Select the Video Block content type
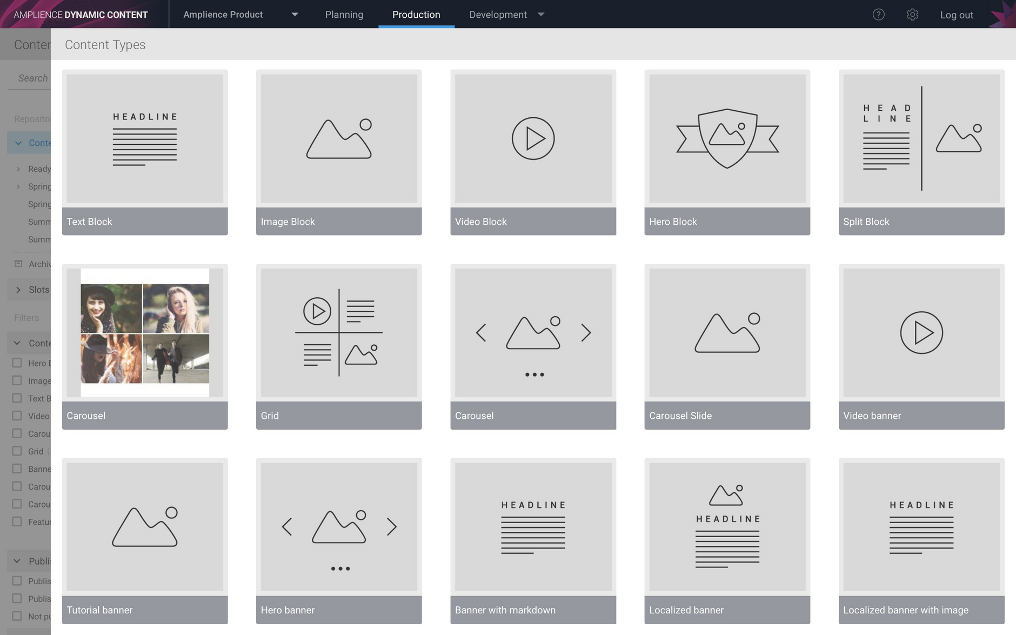The width and height of the screenshot is (1016, 635). click(x=533, y=152)
